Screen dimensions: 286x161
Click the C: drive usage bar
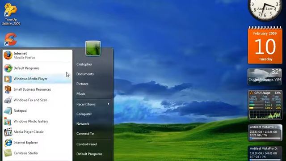pyautogui.click(x=265, y=139)
